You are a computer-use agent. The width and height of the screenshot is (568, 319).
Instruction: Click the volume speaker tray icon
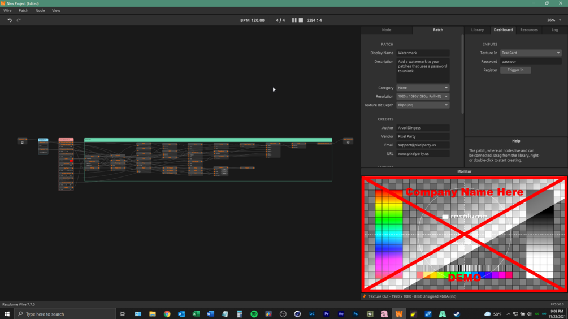pyautogui.click(x=529, y=314)
